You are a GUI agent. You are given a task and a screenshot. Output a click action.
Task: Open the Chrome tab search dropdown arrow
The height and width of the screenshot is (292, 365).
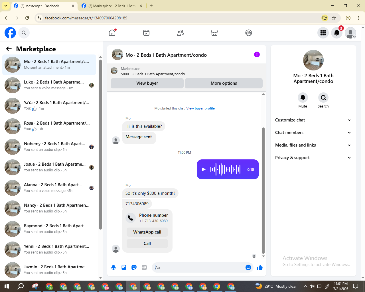tap(5, 6)
